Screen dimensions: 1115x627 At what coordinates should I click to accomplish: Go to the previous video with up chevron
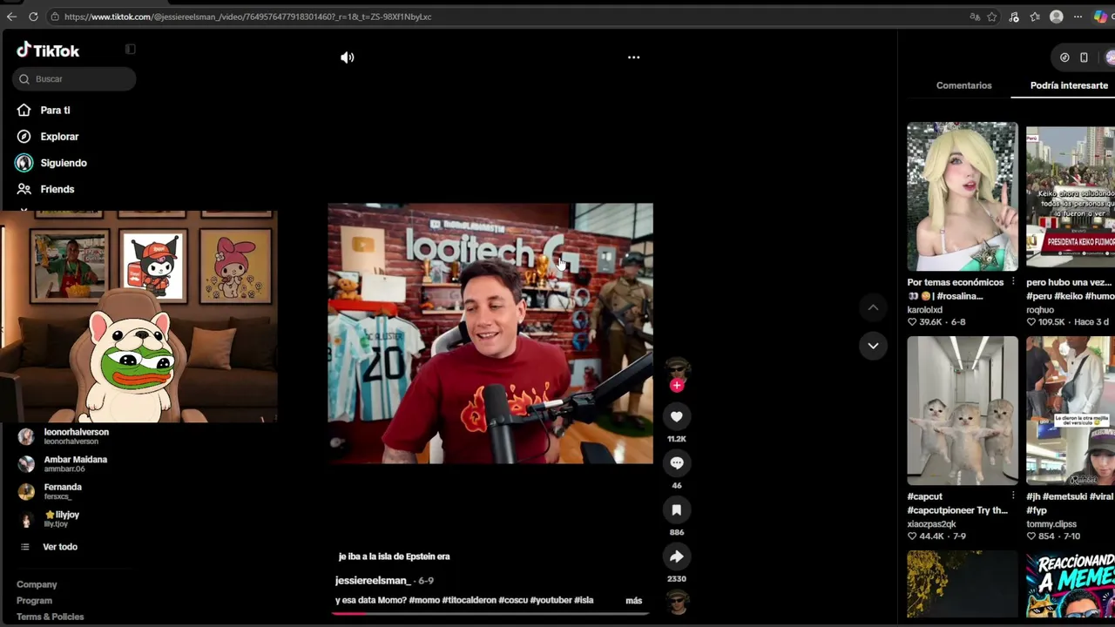(x=873, y=307)
